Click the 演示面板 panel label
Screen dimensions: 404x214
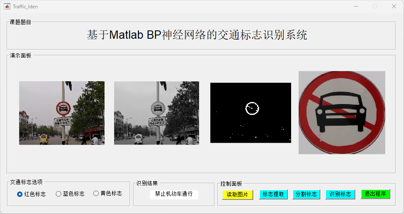point(20,55)
